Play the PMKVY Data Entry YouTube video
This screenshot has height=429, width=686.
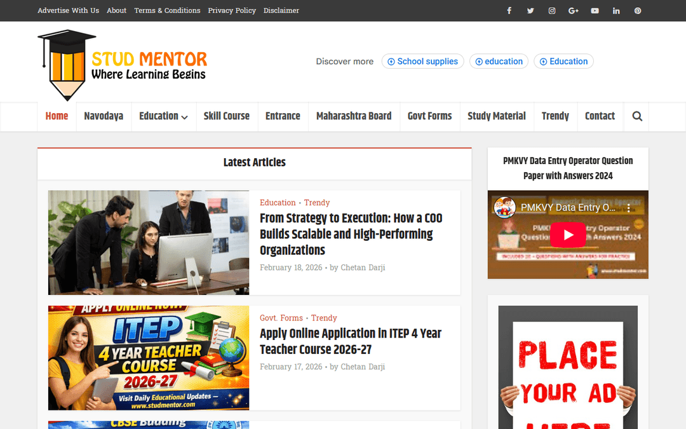click(x=568, y=235)
